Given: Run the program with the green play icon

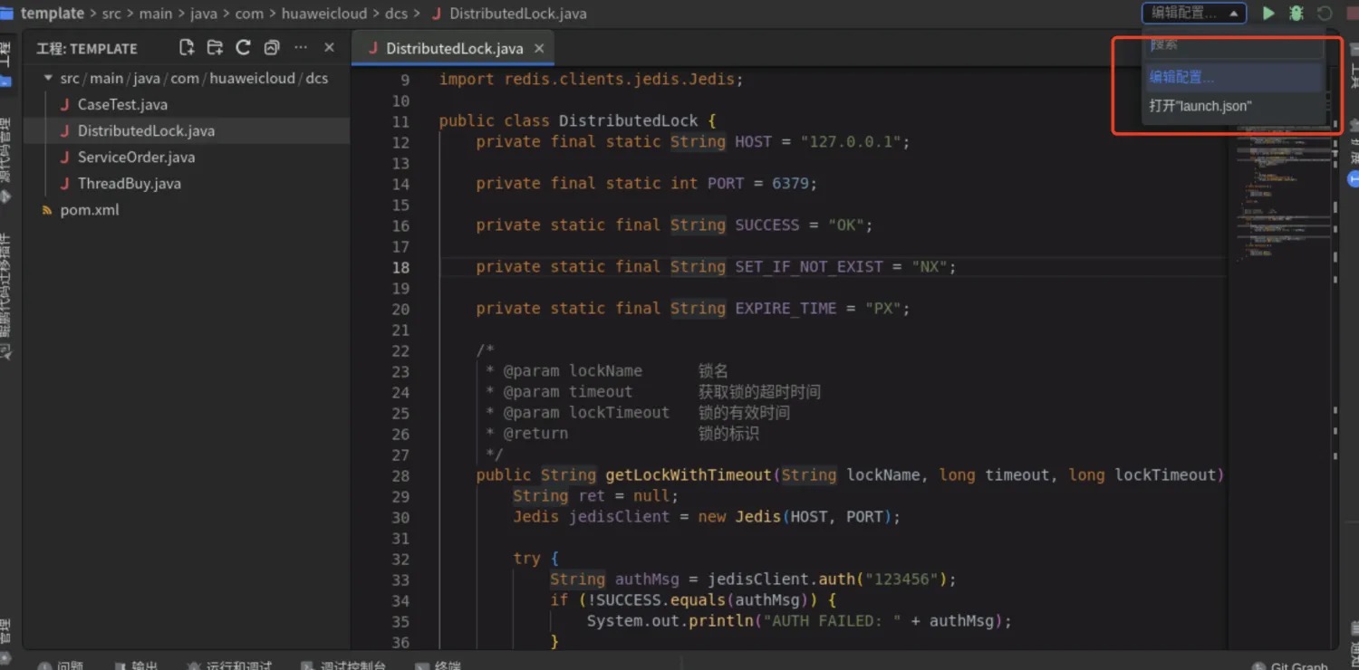Looking at the screenshot, I should tap(1268, 14).
